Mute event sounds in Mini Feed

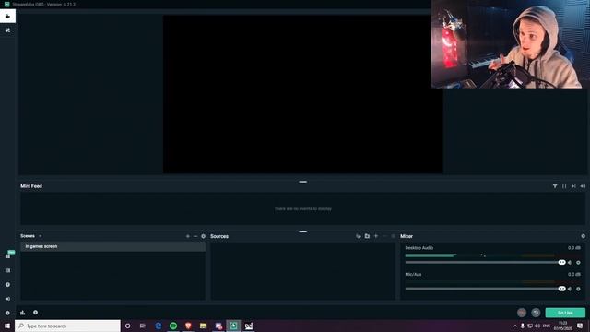[583, 186]
